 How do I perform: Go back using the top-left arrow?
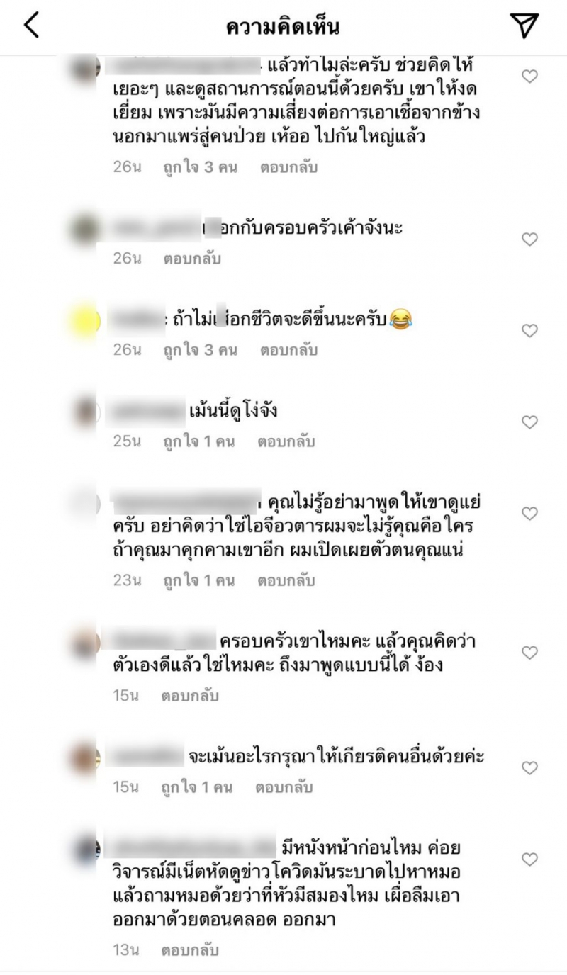[x=31, y=26]
